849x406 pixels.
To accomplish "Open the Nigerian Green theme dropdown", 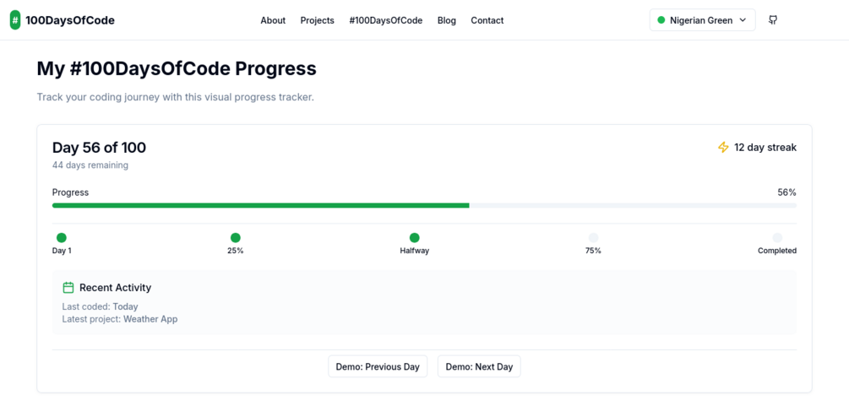I will pyautogui.click(x=701, y=20).
